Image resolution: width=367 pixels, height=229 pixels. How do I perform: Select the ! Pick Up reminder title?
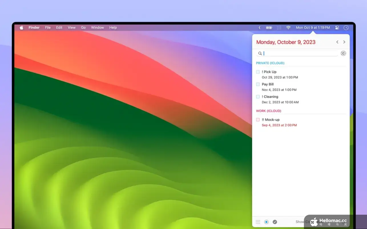click(269, 72)
